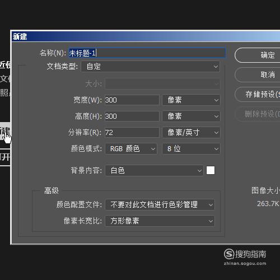
Task: Click the 确定 confirm button
Action: tap(258, 55)
